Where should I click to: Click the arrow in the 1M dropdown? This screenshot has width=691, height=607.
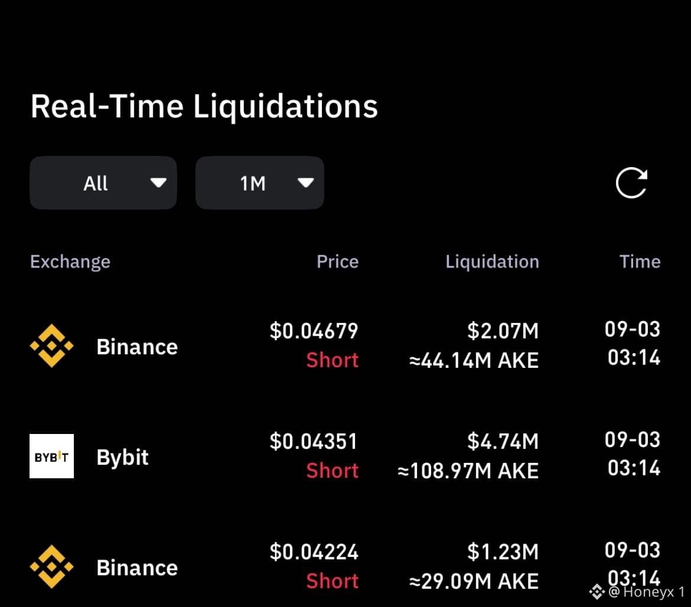305,182
